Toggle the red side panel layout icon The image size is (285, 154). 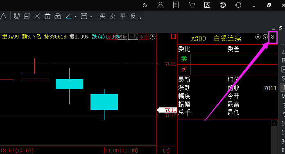pos(173,36)
